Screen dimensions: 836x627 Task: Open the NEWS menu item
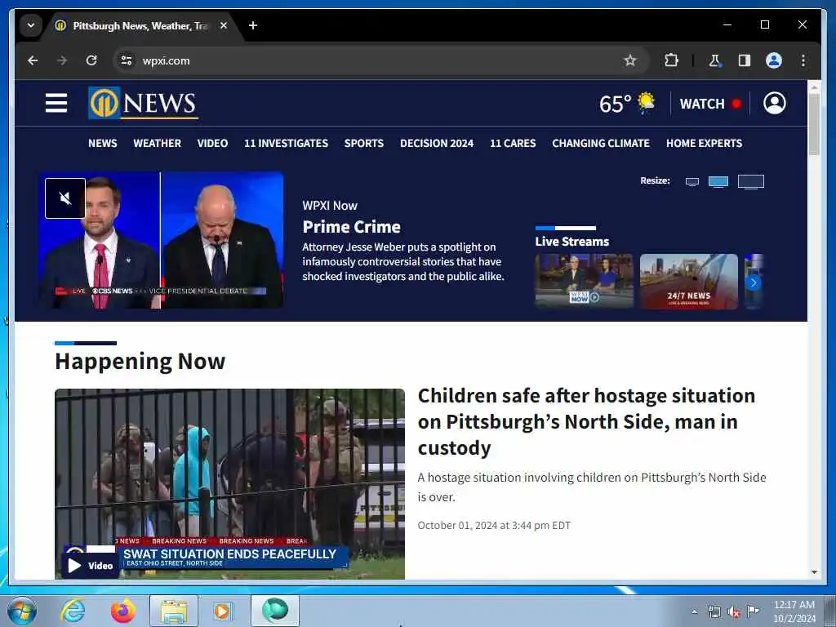pyautogui.click(x=102, y=144)
